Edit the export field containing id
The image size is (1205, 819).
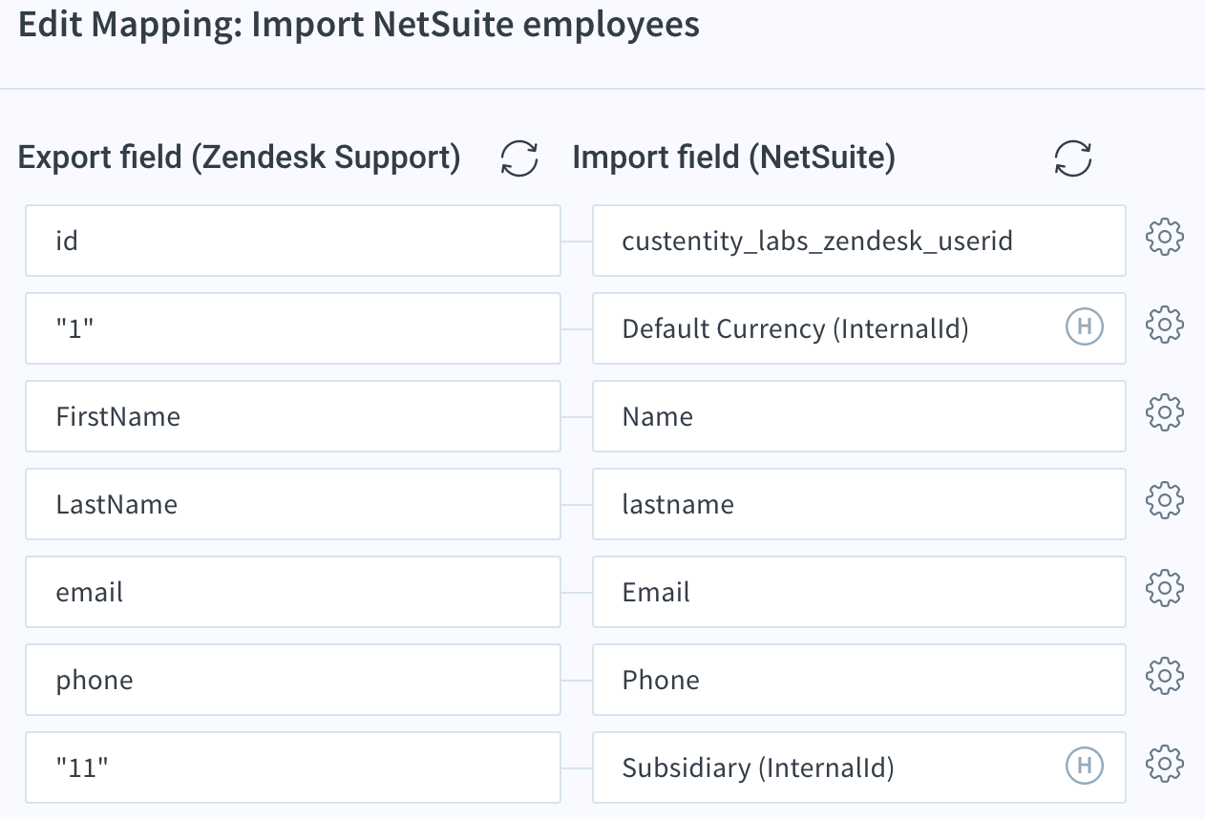293,241
